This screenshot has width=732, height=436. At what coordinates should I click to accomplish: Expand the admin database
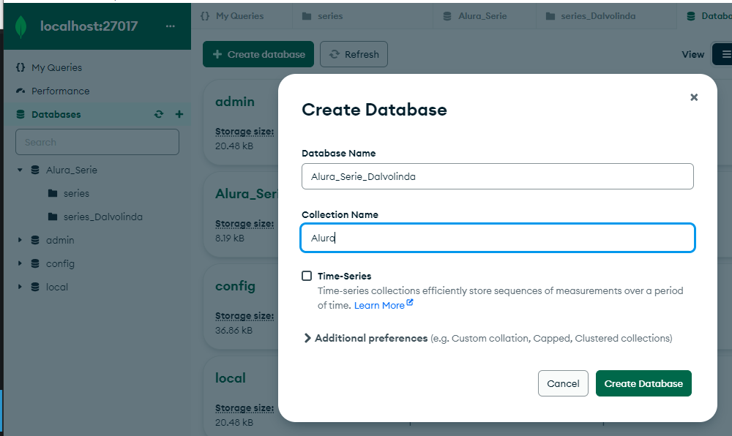coord(20,240)
